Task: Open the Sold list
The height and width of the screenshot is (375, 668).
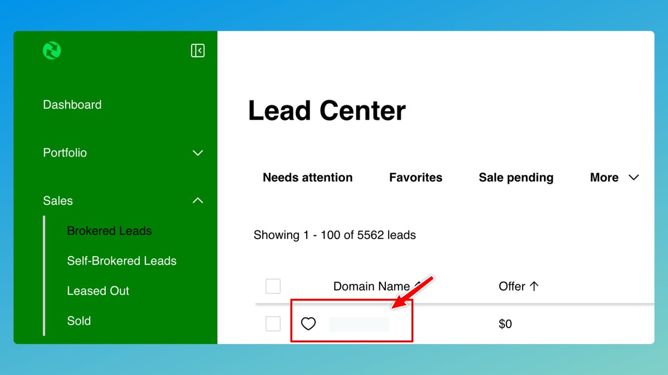Action: (79, 321)
